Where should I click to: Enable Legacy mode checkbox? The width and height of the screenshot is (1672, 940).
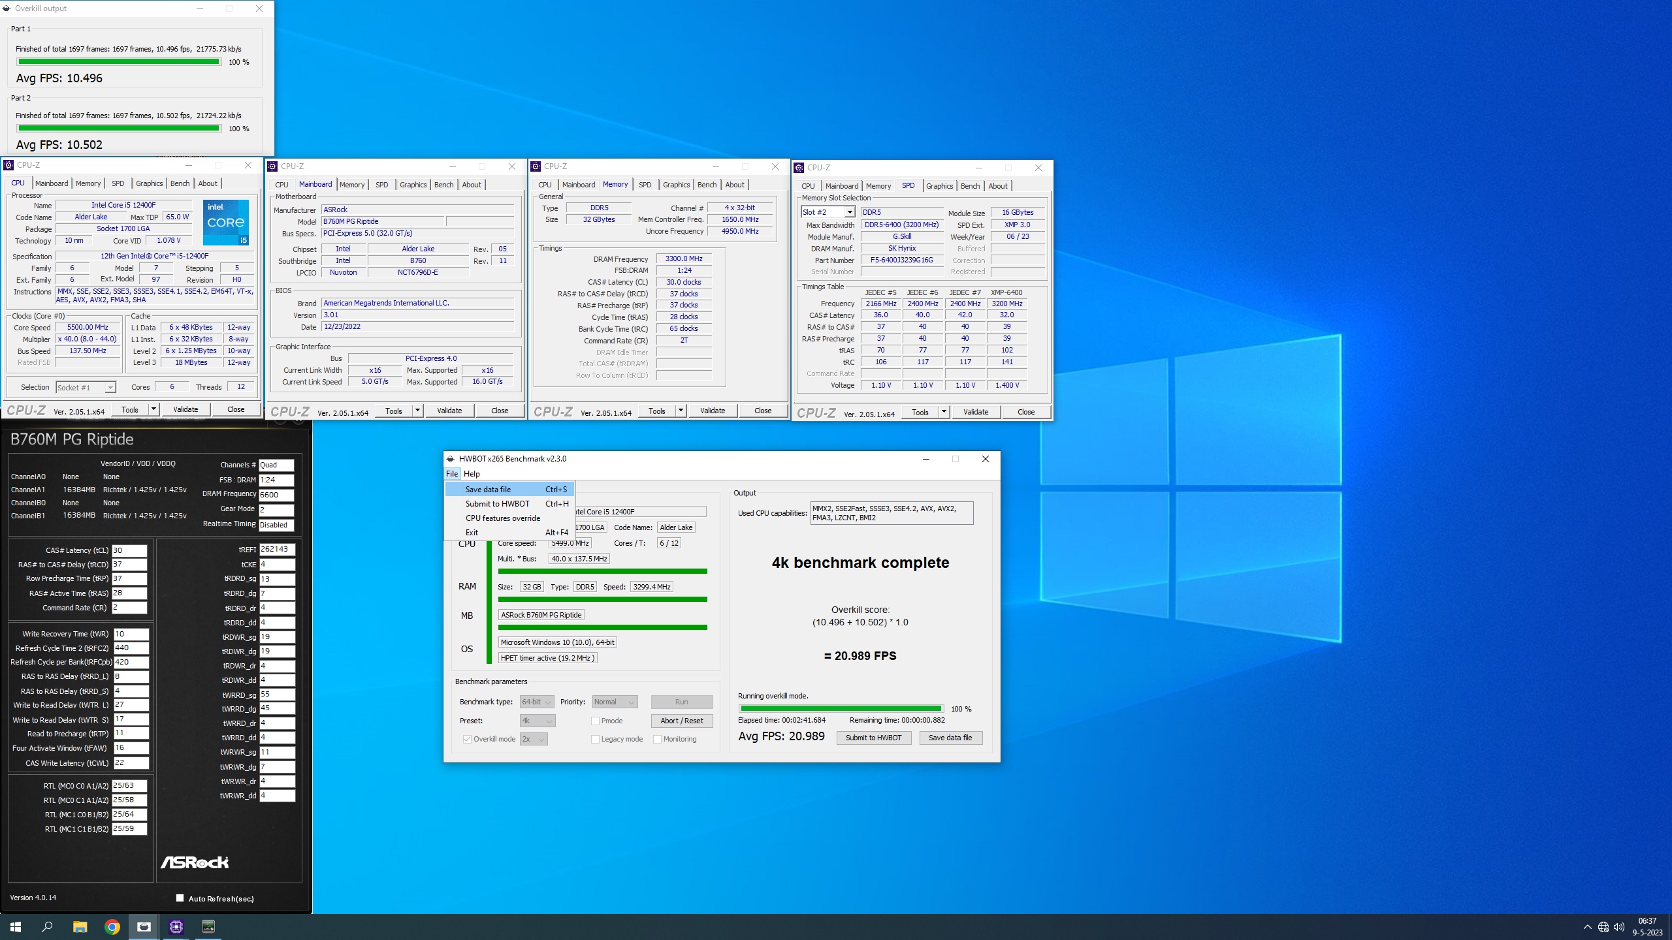595,739
